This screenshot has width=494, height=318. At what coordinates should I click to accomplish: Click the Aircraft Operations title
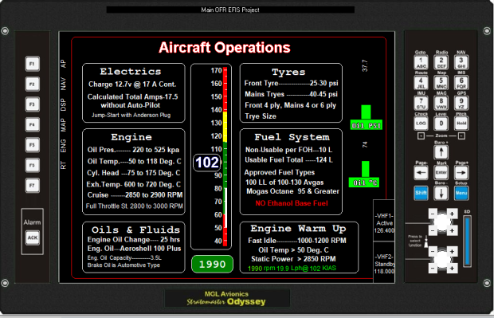pyautogui.click(x=225, y=48)
